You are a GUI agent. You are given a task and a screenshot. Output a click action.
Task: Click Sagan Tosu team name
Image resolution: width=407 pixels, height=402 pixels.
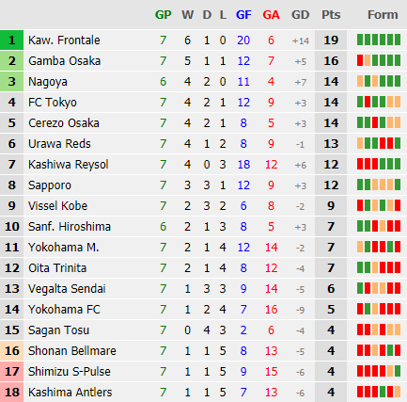[58, 330]
